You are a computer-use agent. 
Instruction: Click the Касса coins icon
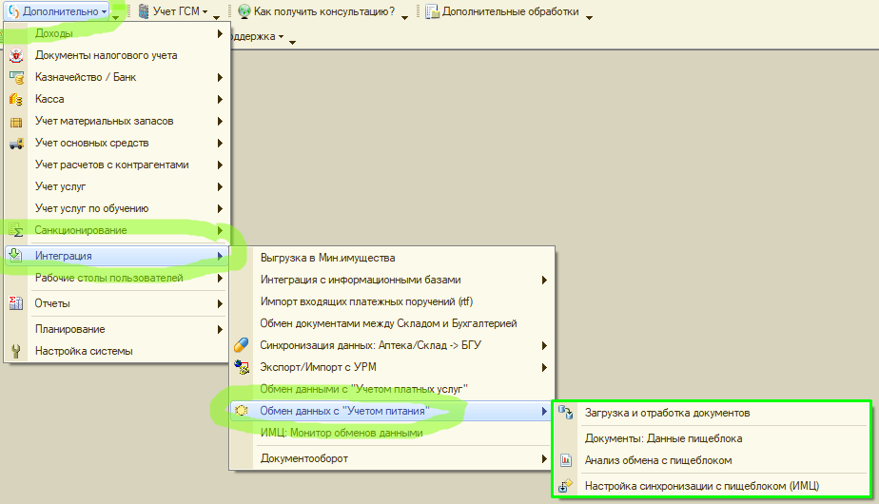click(x=16, y=99)
